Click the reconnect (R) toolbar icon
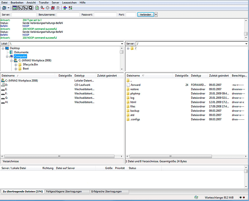Image resolution: width=249 pixels, height=201 pixels. click(58, 7)
